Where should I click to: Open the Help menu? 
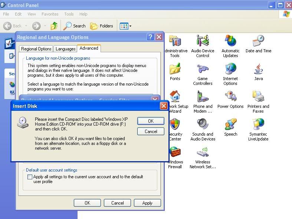[83, 14]
